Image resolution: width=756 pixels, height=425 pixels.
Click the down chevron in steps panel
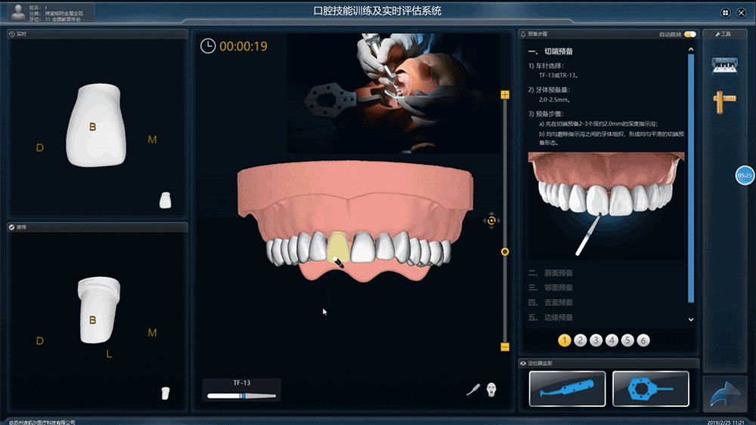point(690,319)
